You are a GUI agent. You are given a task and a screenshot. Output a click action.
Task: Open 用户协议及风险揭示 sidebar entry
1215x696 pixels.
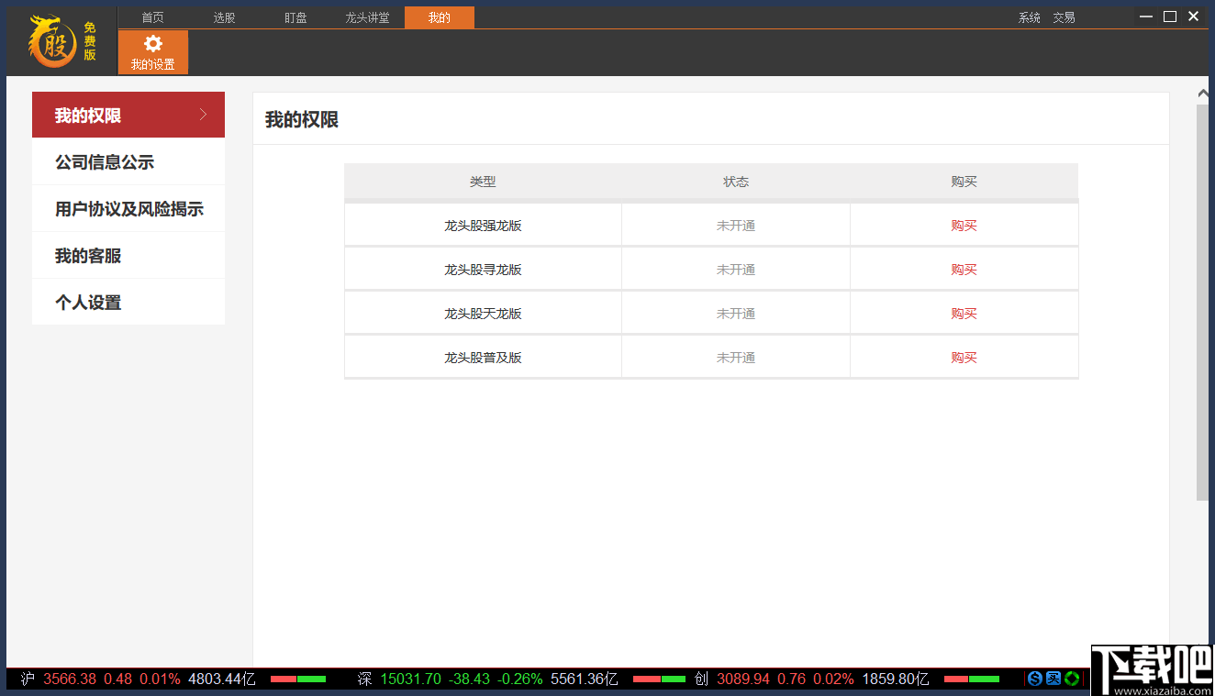coord(128,209)
